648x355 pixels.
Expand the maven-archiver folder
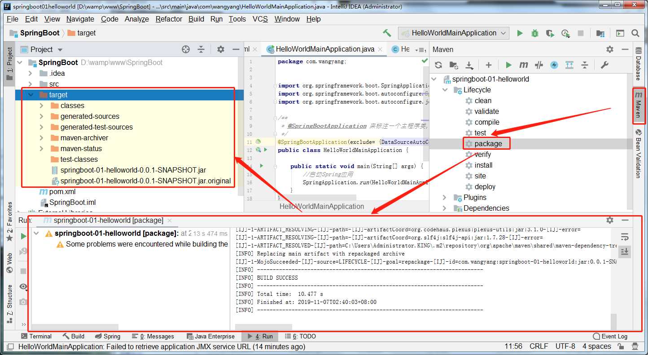point(42,138)
